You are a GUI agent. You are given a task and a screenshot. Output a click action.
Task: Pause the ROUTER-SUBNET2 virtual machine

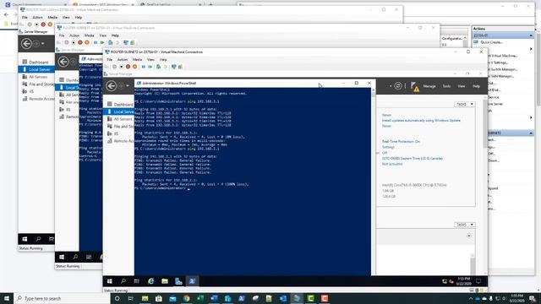143,67
